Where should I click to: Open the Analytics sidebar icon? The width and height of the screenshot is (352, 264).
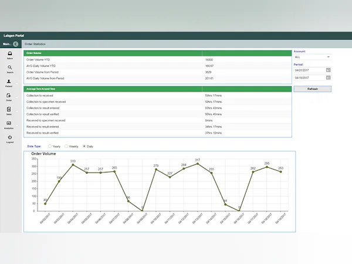tap(9, 123)
